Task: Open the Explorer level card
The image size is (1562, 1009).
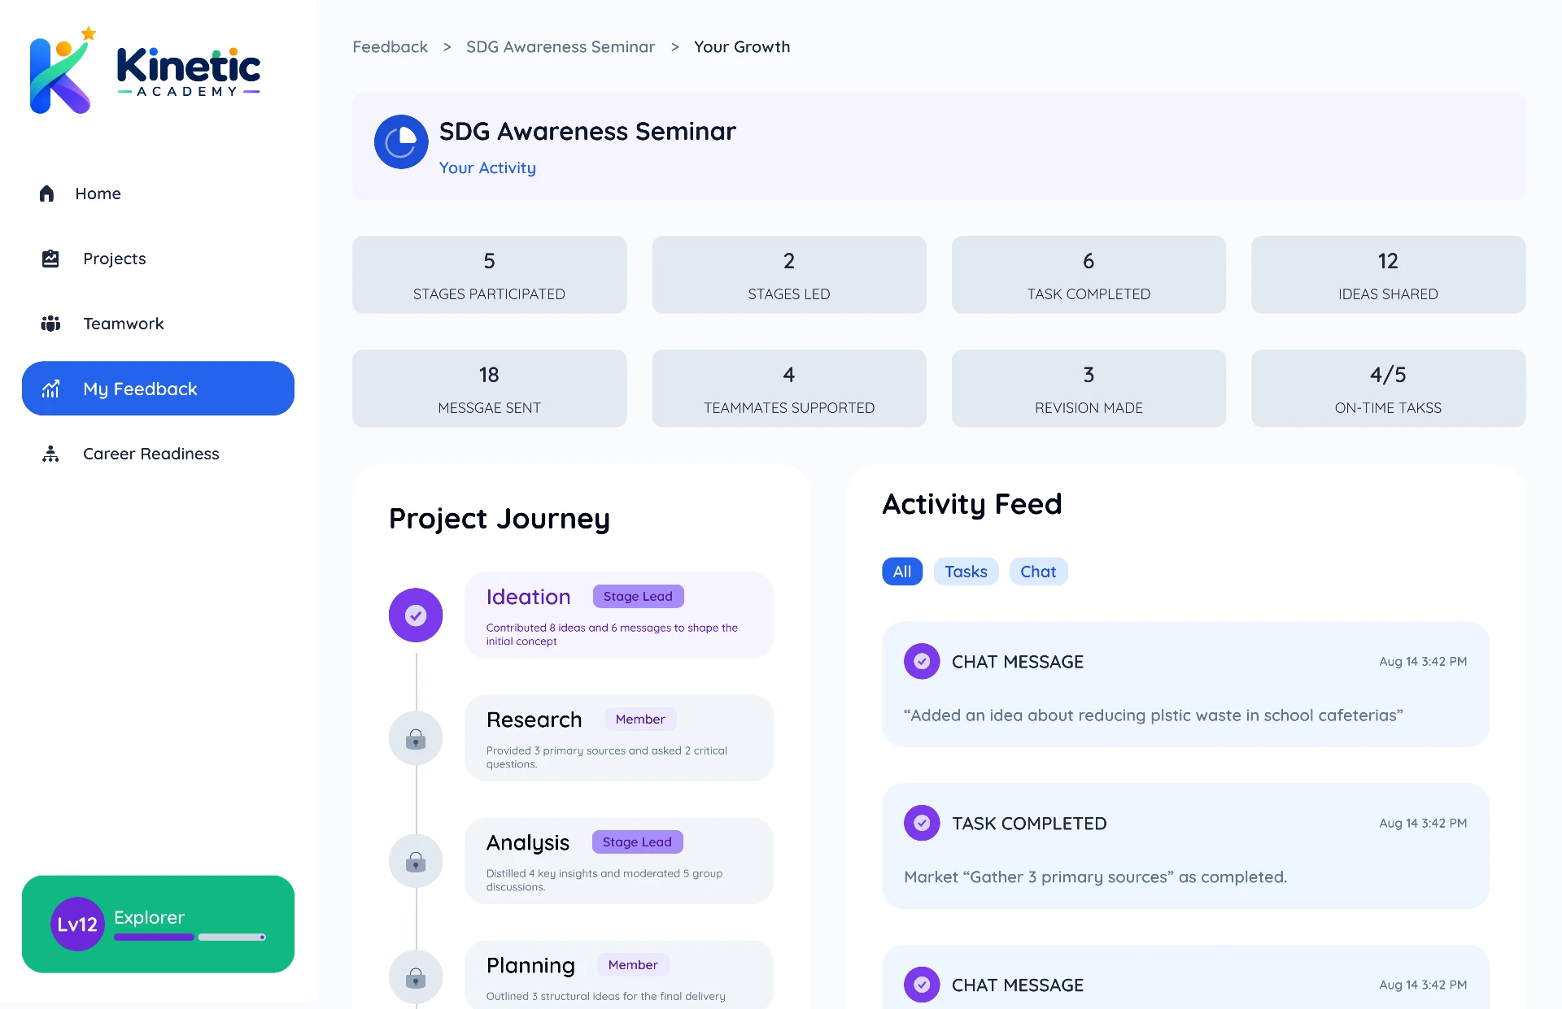Action: [x=158, y=924]
